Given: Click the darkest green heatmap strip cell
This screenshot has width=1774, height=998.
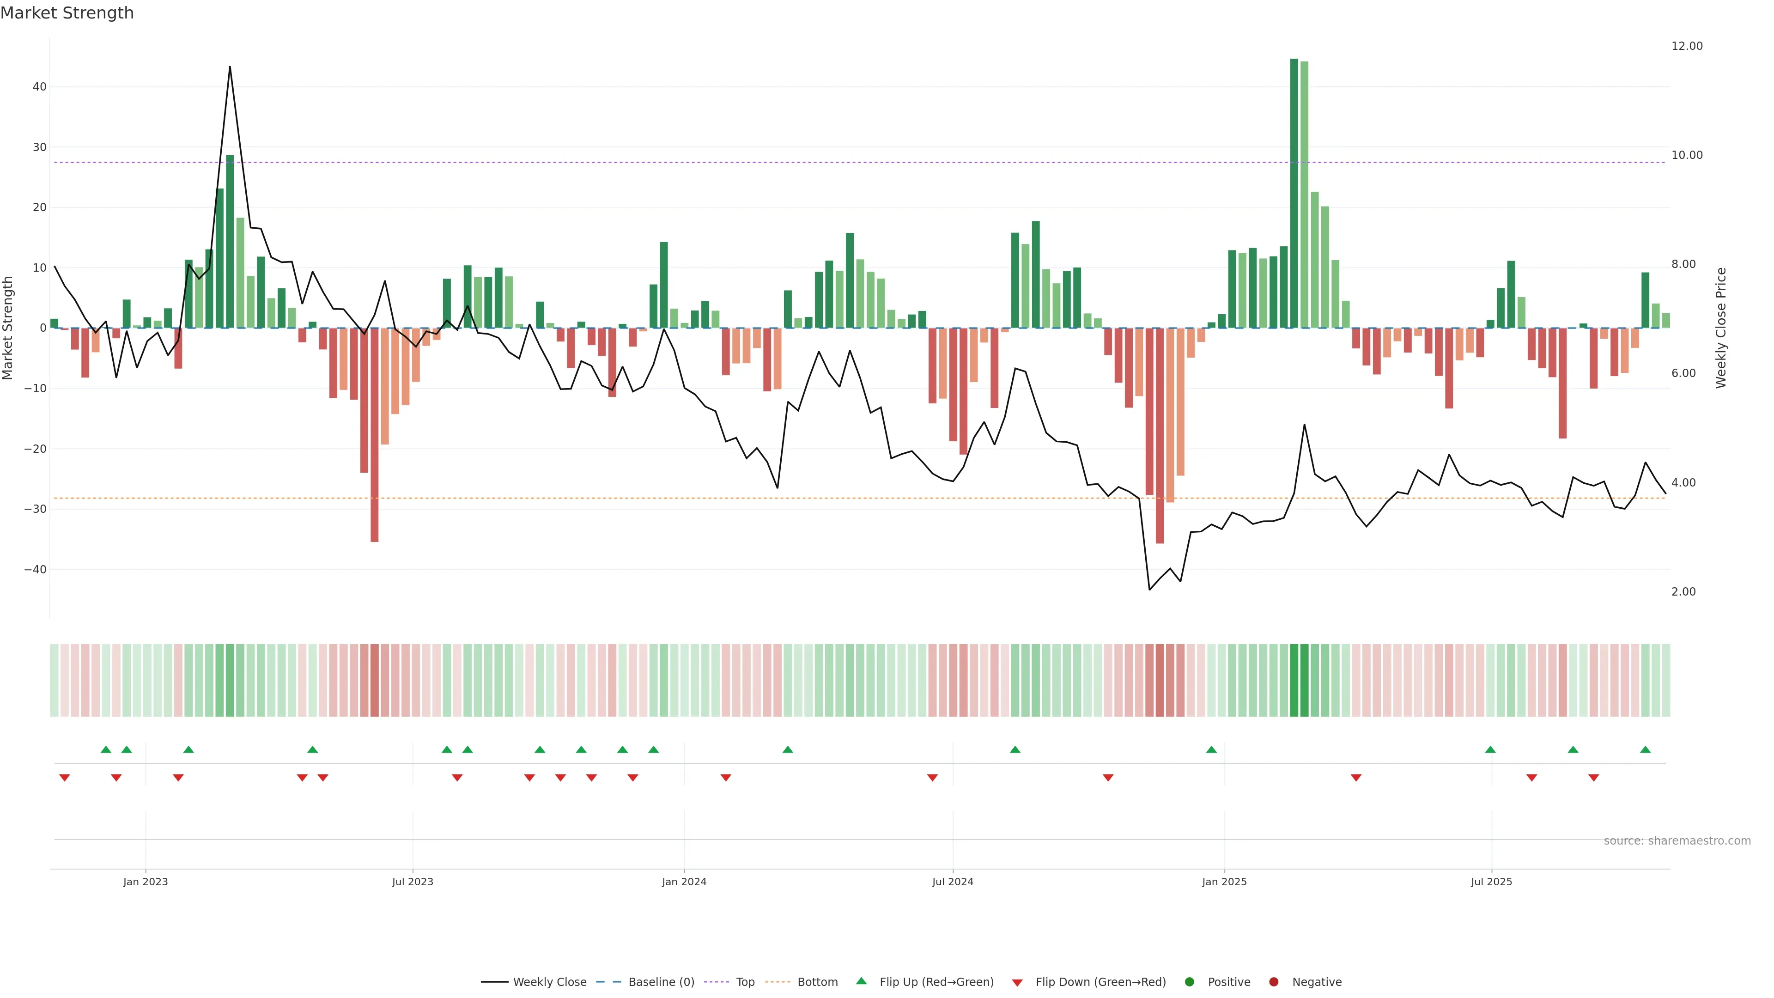Looking at the screenshot, I should (x=1294, y=681).
